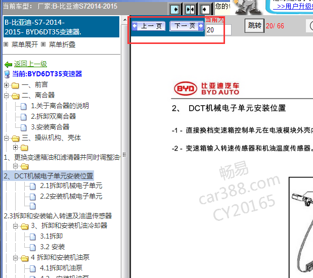Click the document icon beside 2.1拆卸机械电子单元
This screenshot has width=313, height=278.
(x=32, y=186)
